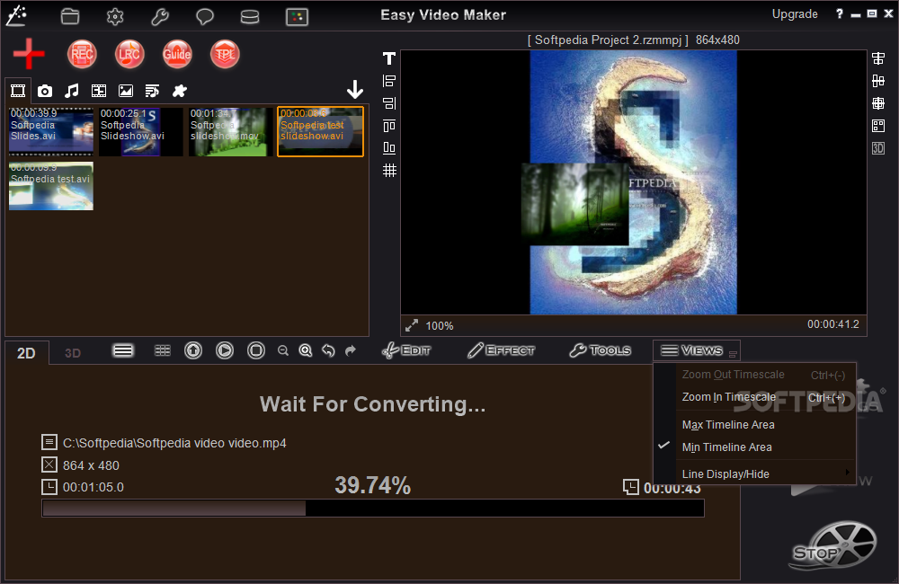Click the go-to-start circular button
The width and height of the screenshot is (899, 584).
coord(193,350)
